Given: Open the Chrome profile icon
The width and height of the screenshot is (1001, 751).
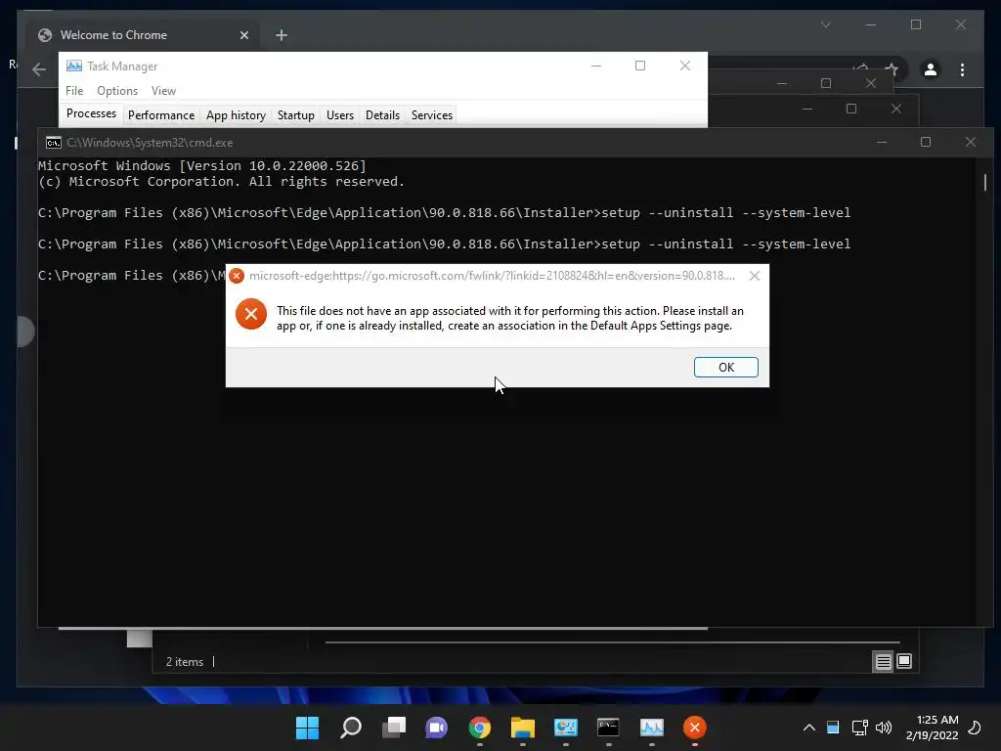Looking at the screenshot, I should (931, 69).
